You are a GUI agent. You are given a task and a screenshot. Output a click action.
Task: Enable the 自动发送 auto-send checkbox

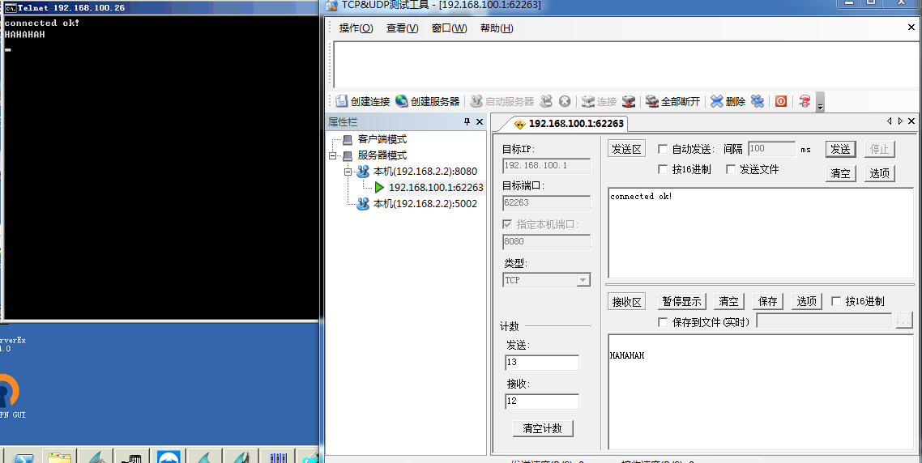coord(663,149)
